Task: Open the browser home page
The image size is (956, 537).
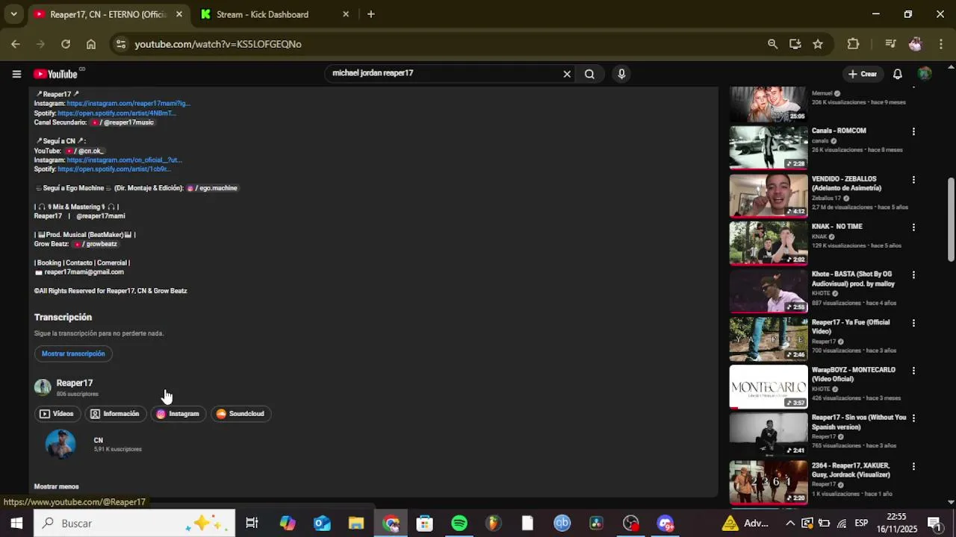Action: point(91,44)
